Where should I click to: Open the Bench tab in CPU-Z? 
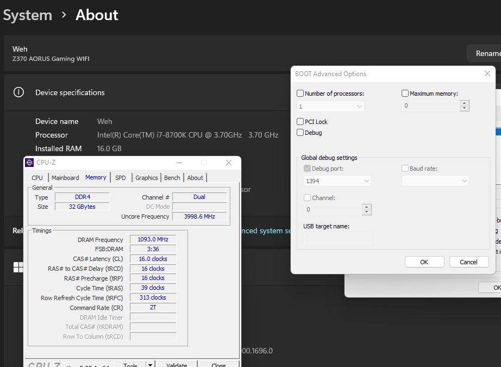(172, 178)
